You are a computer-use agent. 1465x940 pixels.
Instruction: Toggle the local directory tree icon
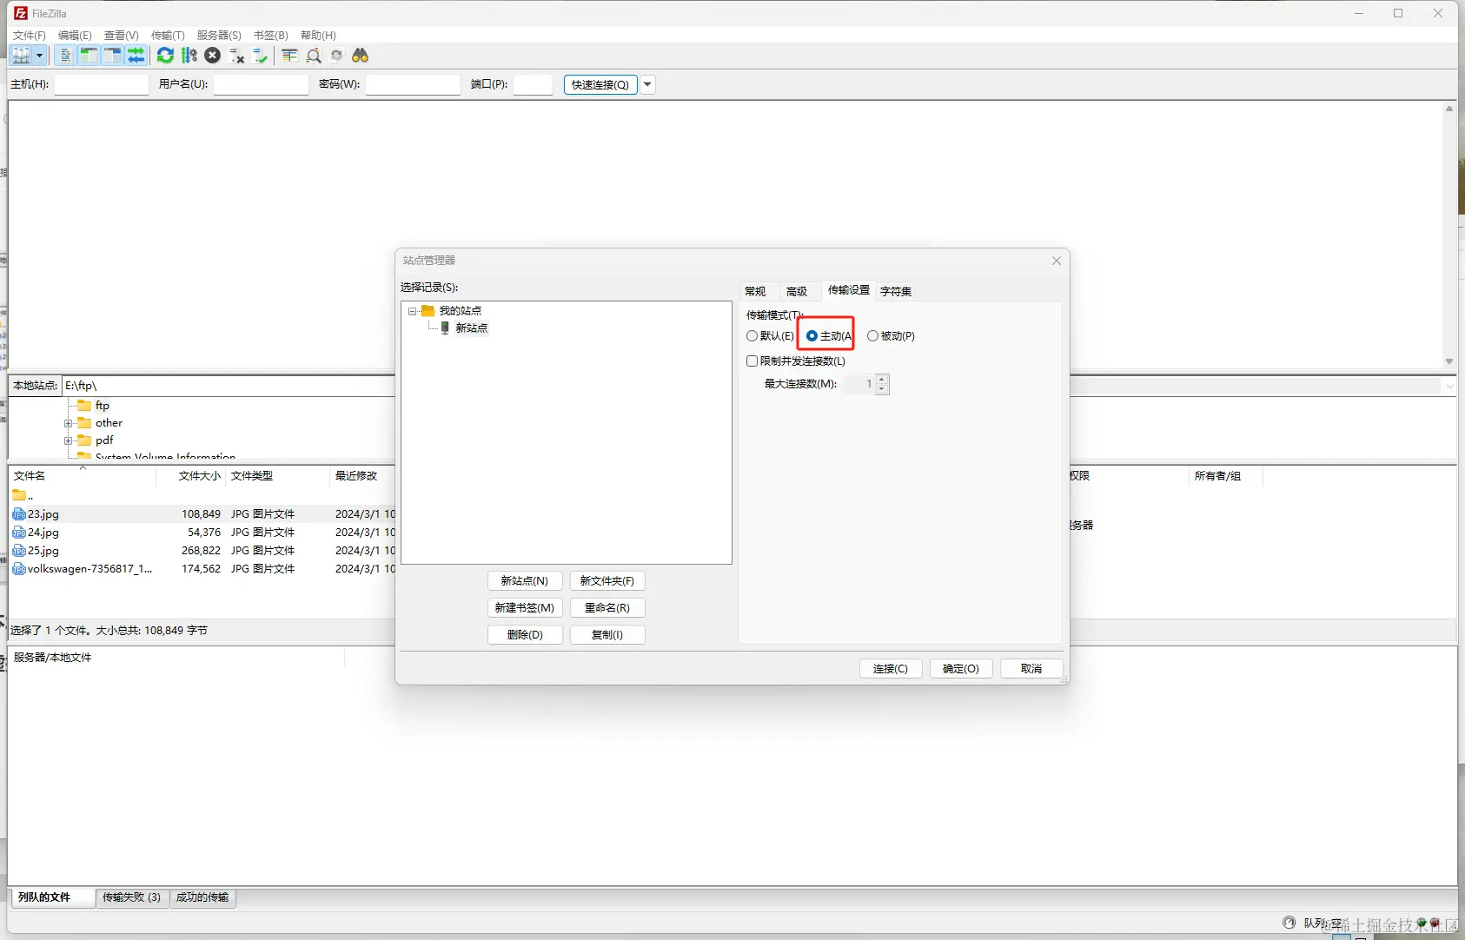(x=89, y=56)
